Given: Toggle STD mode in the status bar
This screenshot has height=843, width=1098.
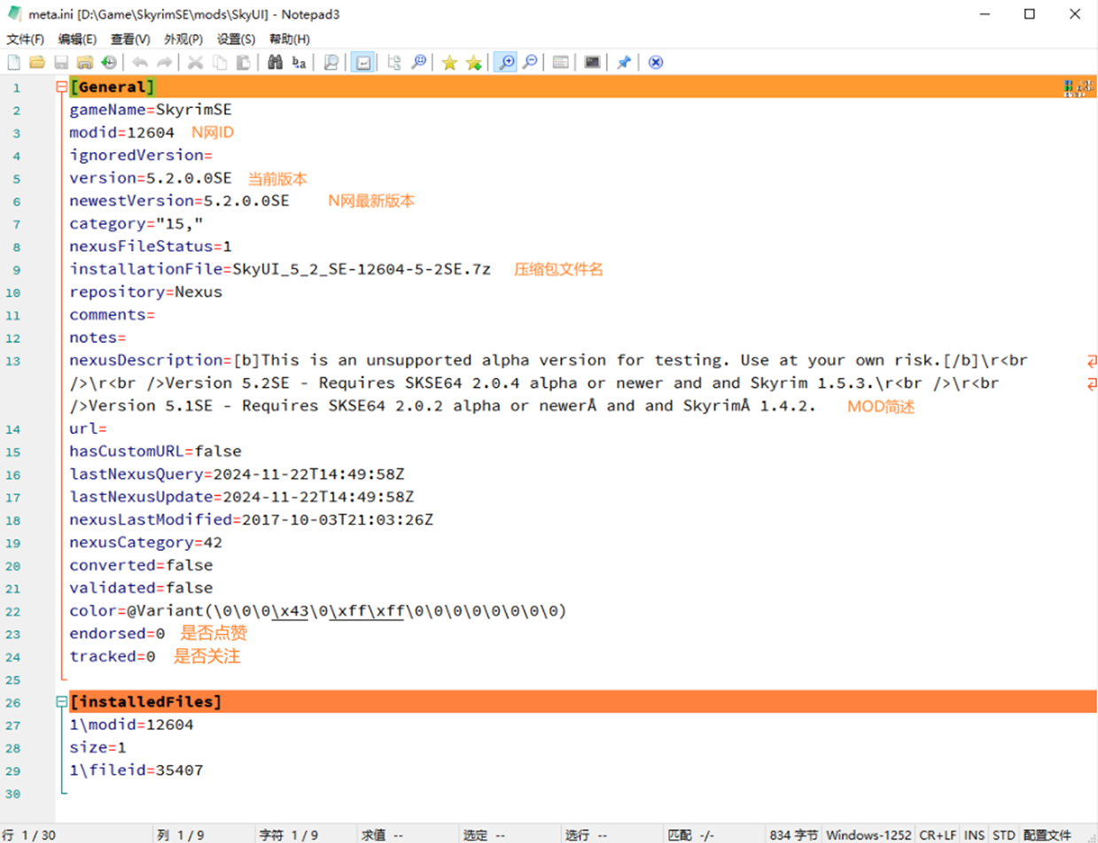Looking at the screenshot, I should (x=1003, y=834).
